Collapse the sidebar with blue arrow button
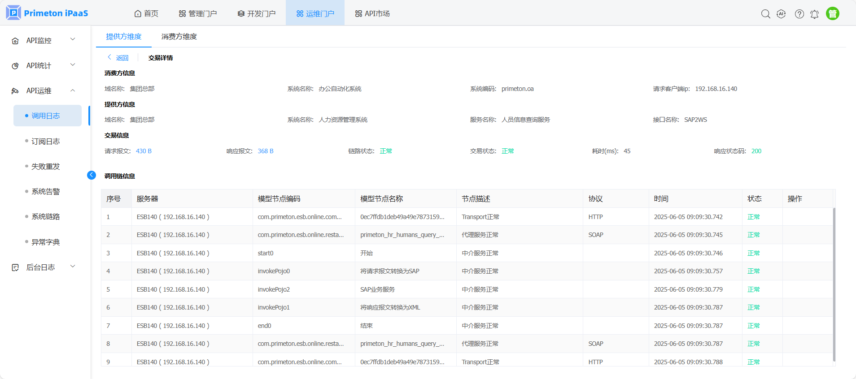 tap(92, 175)
